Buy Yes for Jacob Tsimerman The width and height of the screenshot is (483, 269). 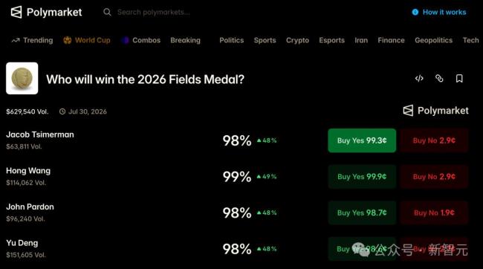point(362,140)
